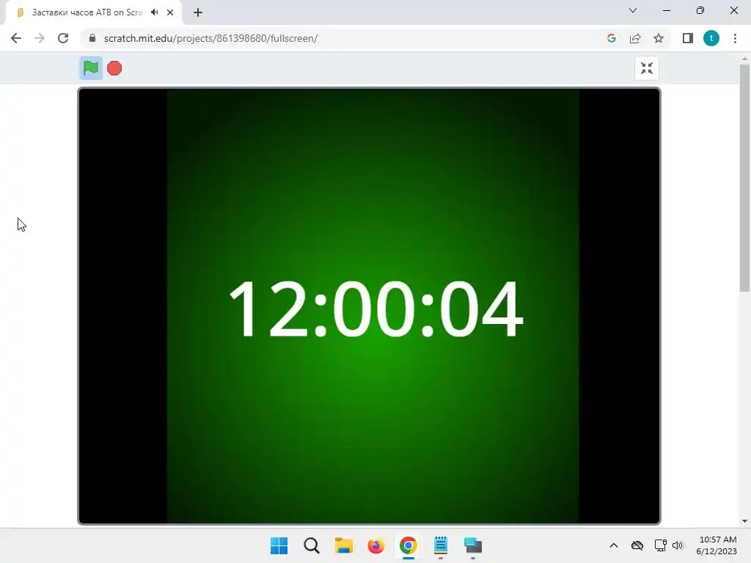Open the on-screen keyboard app in taskbar

click(x=473, y=545)
